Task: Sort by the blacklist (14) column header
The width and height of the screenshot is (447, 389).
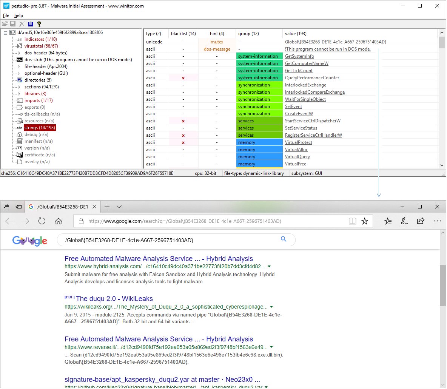Action: coord(183,34)
